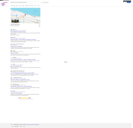Open search by image camera icon

[46, 2]
